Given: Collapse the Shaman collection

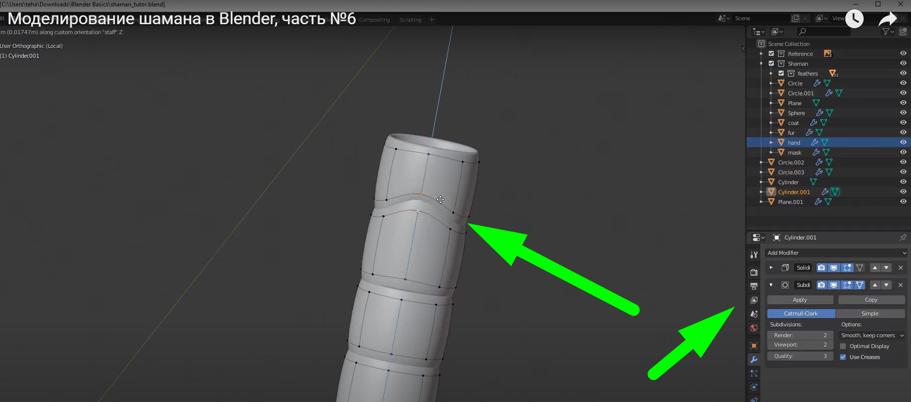Looking at the screenshot, I should click(761, 63).
